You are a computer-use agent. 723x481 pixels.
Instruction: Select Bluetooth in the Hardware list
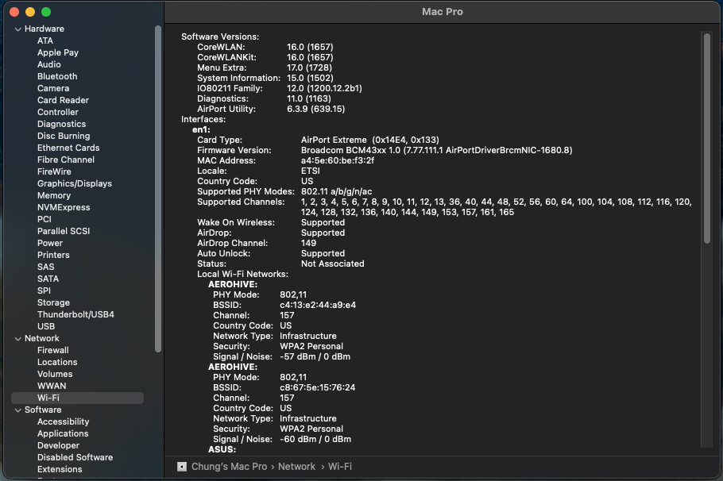(x=57, y=76)
